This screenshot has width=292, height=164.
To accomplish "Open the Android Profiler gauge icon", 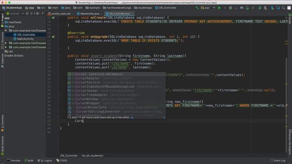I will (x=241, y=8).
